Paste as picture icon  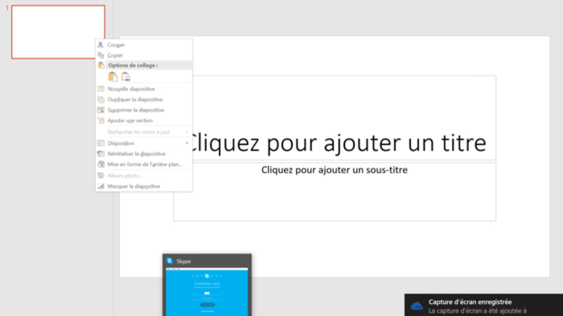pyautogui.click(x=126, y=76)
